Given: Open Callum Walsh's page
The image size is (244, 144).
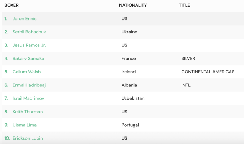Looking at the screenshot, I should tap(27, 72).
